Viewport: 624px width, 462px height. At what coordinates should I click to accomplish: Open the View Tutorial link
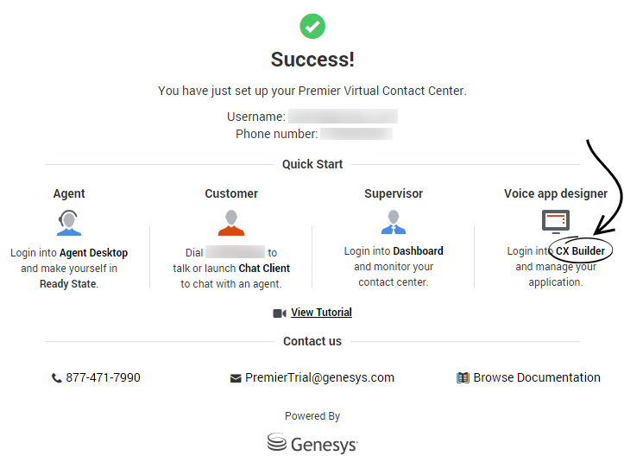(x=321, y=313)
